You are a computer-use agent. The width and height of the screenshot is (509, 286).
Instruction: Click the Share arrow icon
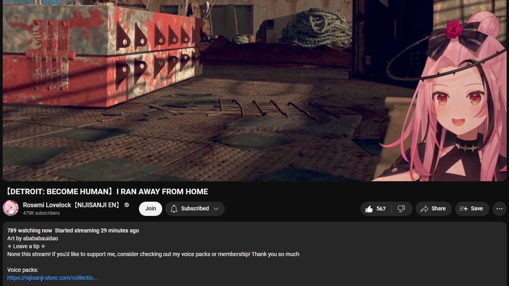[x=424, y=209]
